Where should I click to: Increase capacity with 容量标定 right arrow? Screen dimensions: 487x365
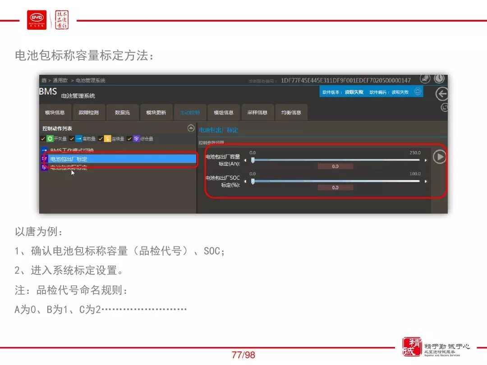click(x=426, y=160)
